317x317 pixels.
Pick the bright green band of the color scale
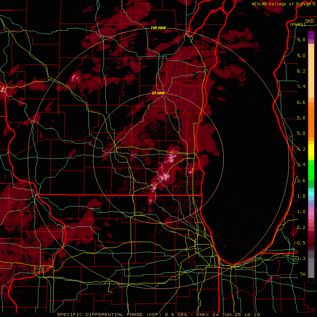click(311, 170)
